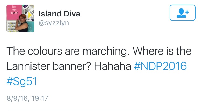Click the follow user button
Image resolution: width=202 pixels, height=111 pixels.
[x=182, y=13]
